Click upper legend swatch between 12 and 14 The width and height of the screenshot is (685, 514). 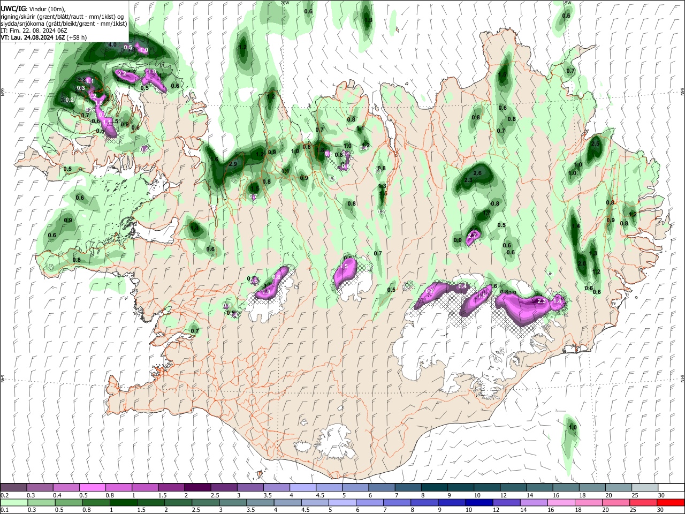tap(513, 488)
